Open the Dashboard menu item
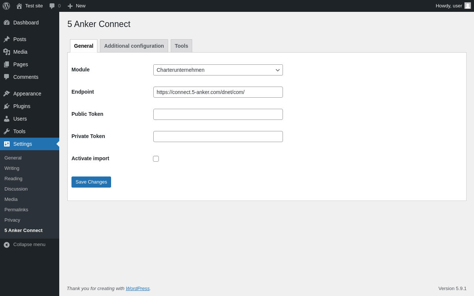This screenshot has height=296, width=474. pyautogui.click(x=30, y=23)
